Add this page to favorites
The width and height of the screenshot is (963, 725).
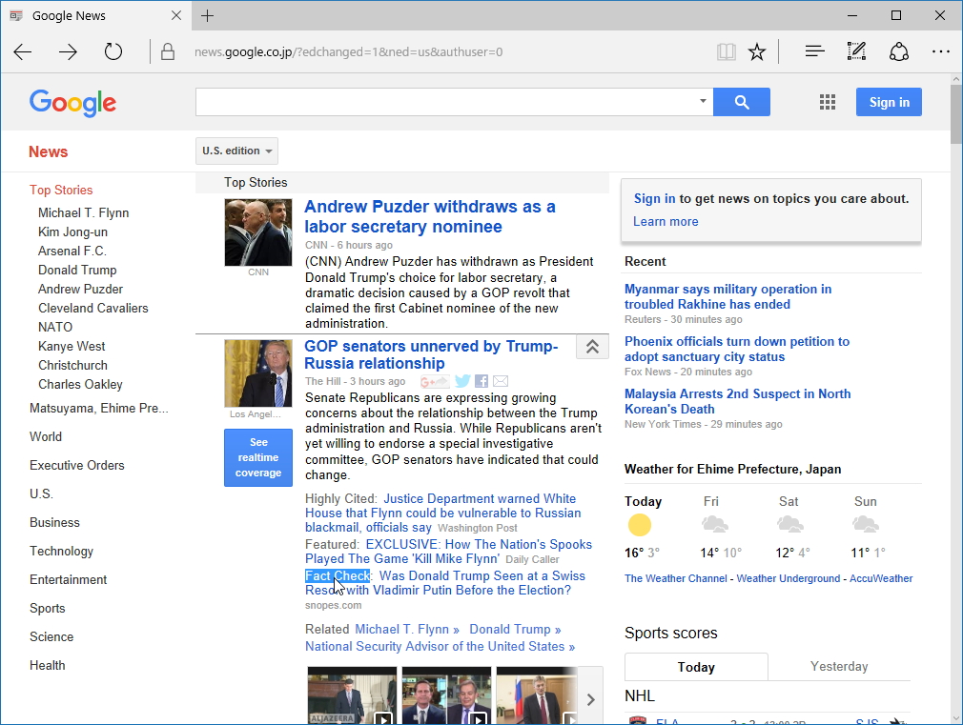point(756,50)
